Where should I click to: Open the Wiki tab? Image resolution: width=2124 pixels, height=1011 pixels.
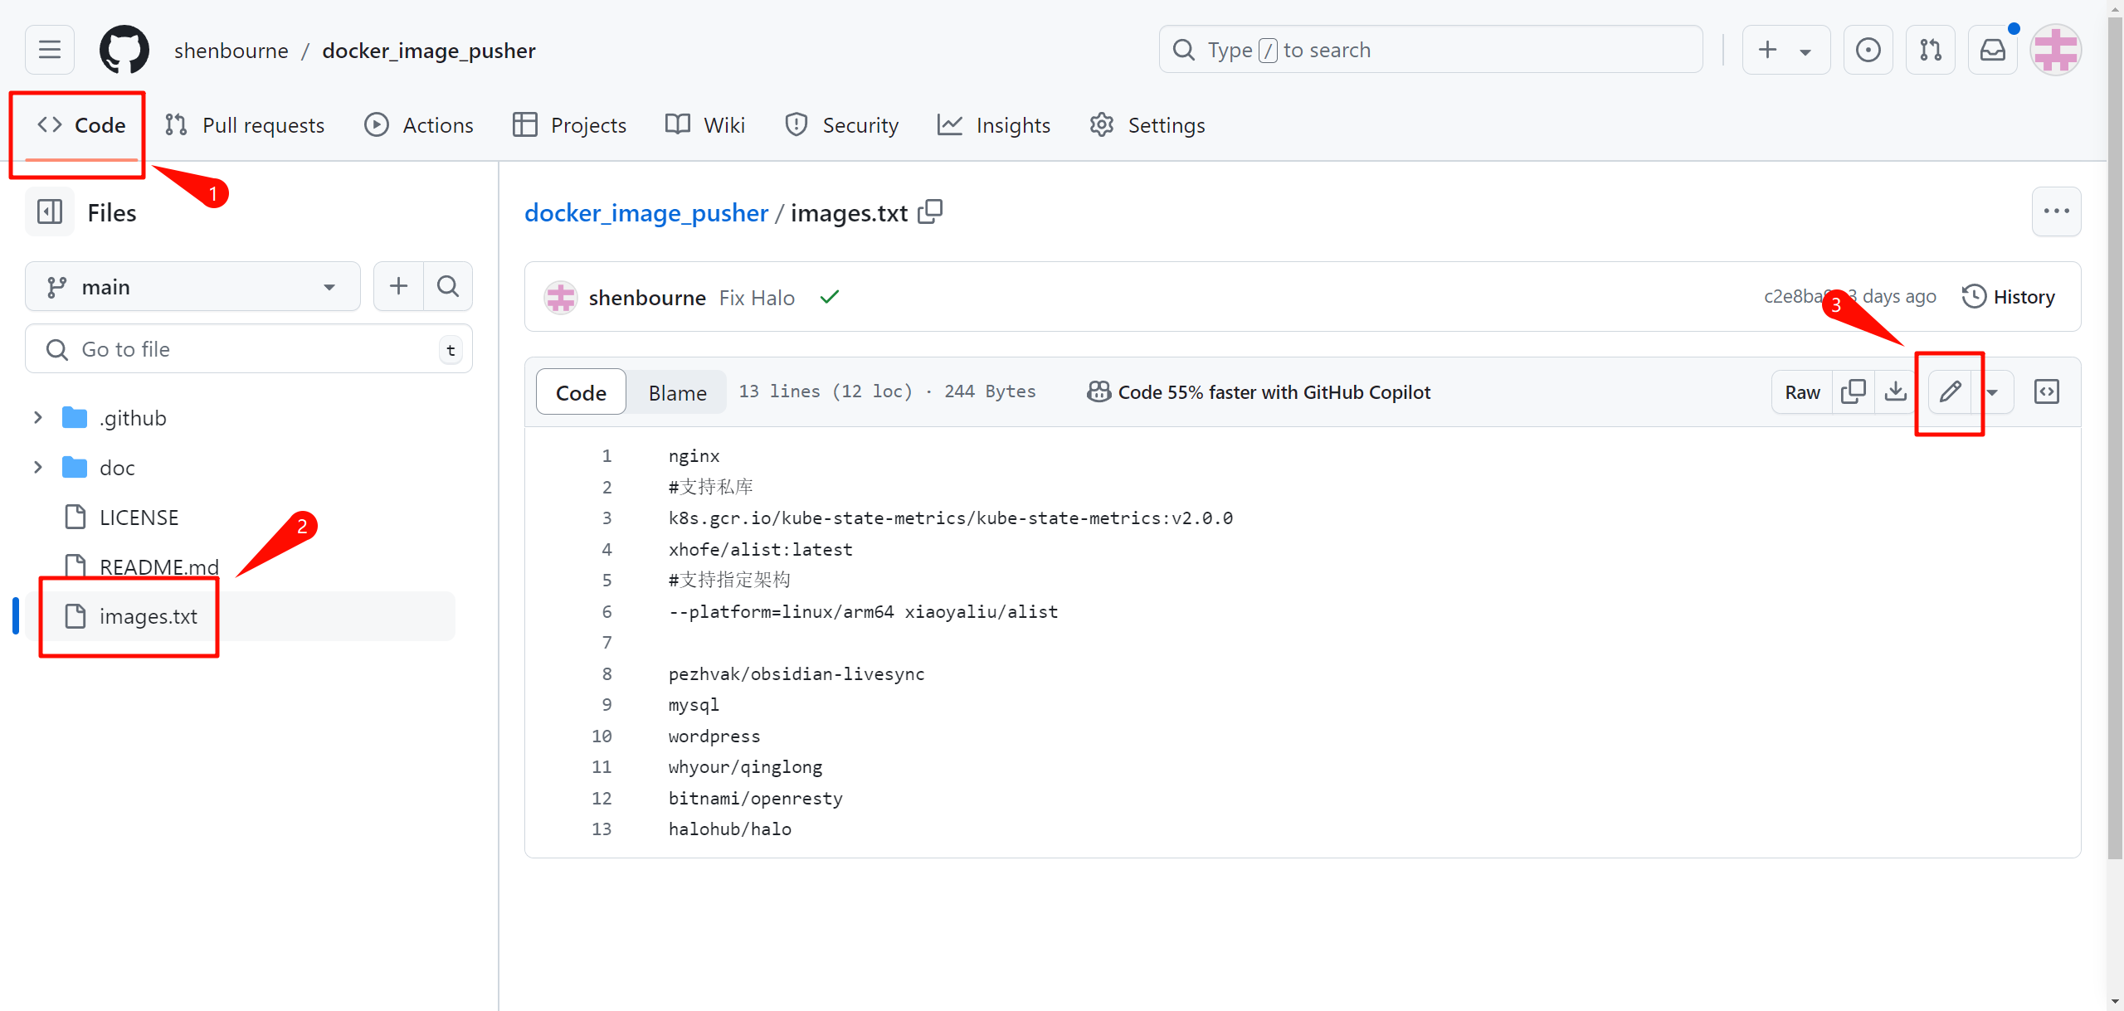(705, 124)
